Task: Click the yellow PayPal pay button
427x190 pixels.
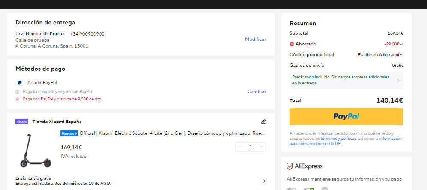Action: coord(346,117)
